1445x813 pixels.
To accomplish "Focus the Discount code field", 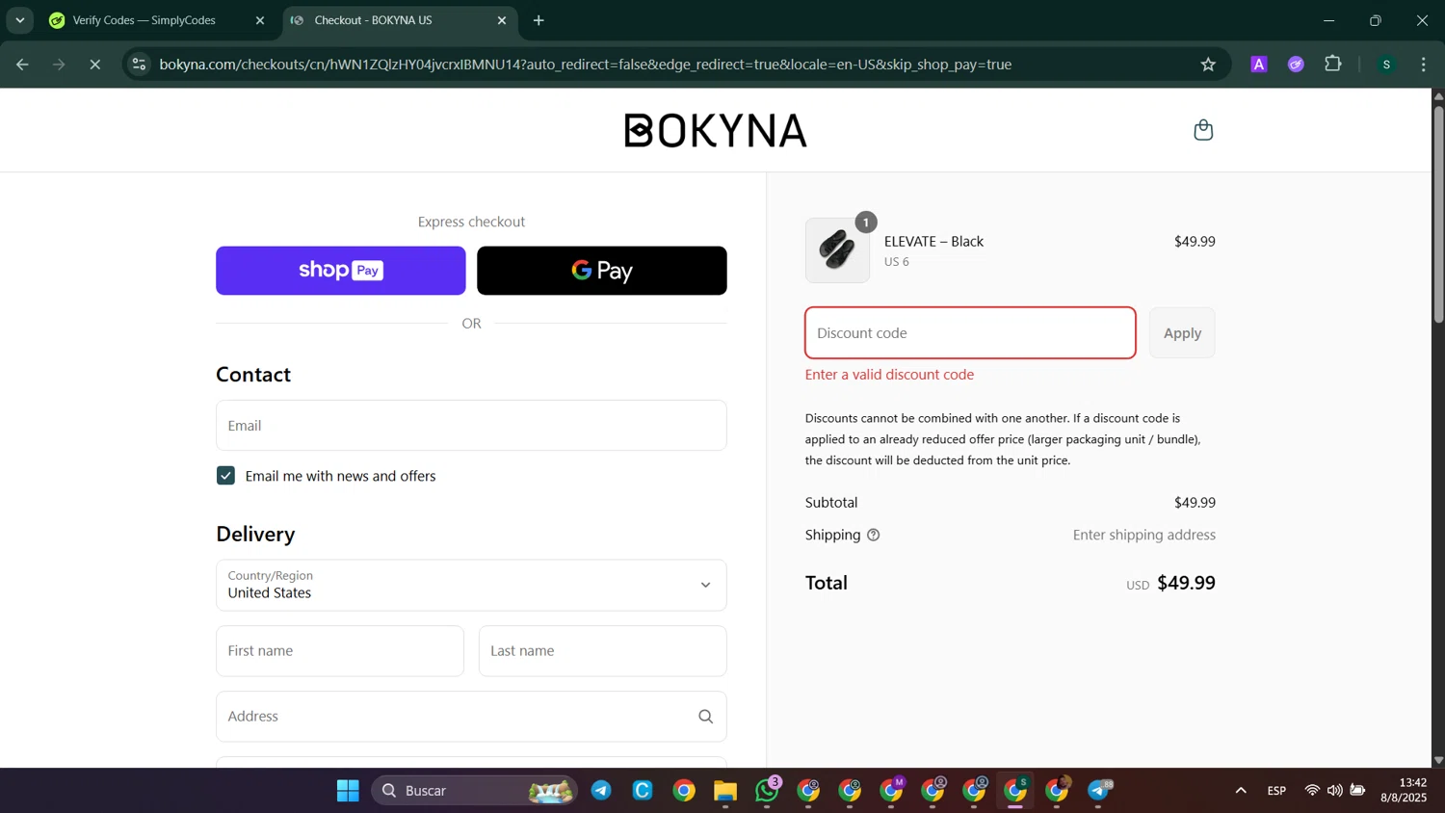I will click(x=970, y=333).
